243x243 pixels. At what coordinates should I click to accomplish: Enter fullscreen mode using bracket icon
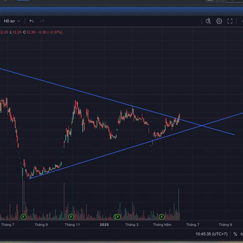(x=230, y=21)
